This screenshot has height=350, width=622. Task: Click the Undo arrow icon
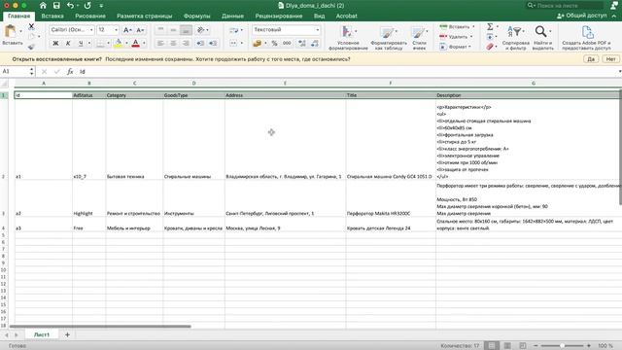(70, 6)
